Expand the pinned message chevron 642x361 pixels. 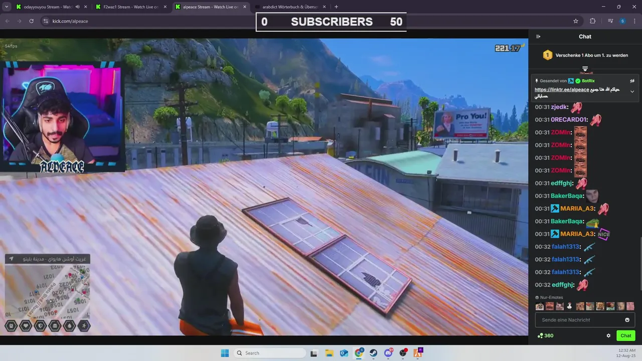click(632, 92)
